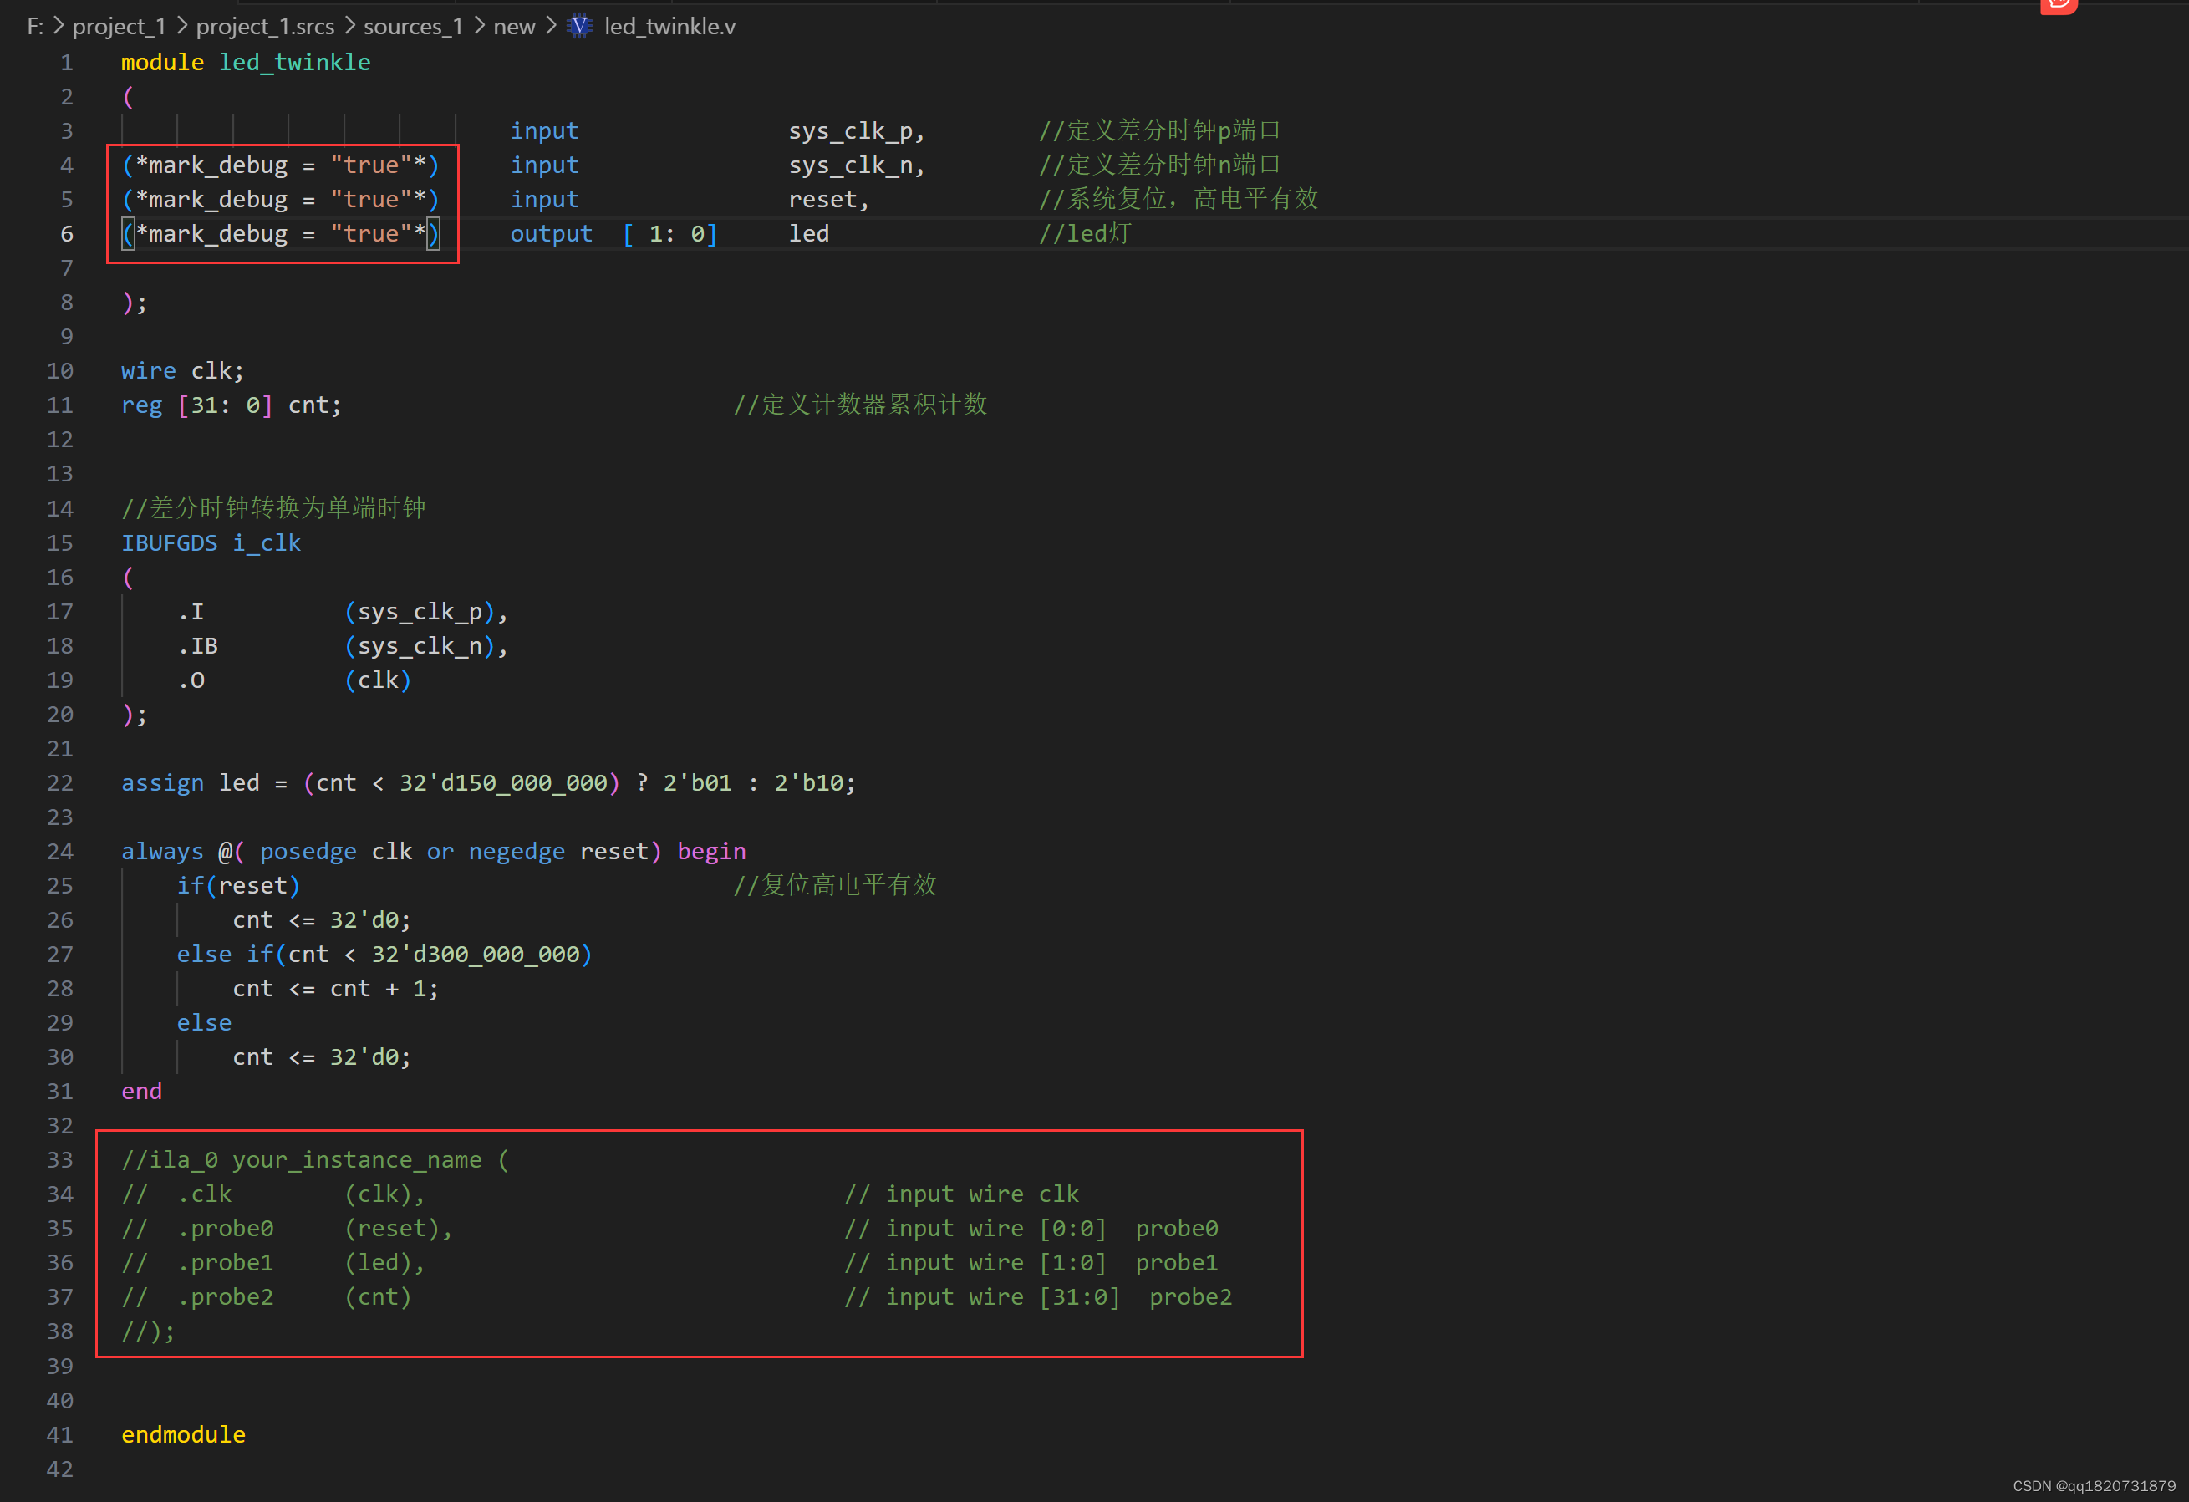Click "2'b01" value on line 22
Image resolution: width=2189 pixels, height=1502 pixels.
click(x=697, y=783)
